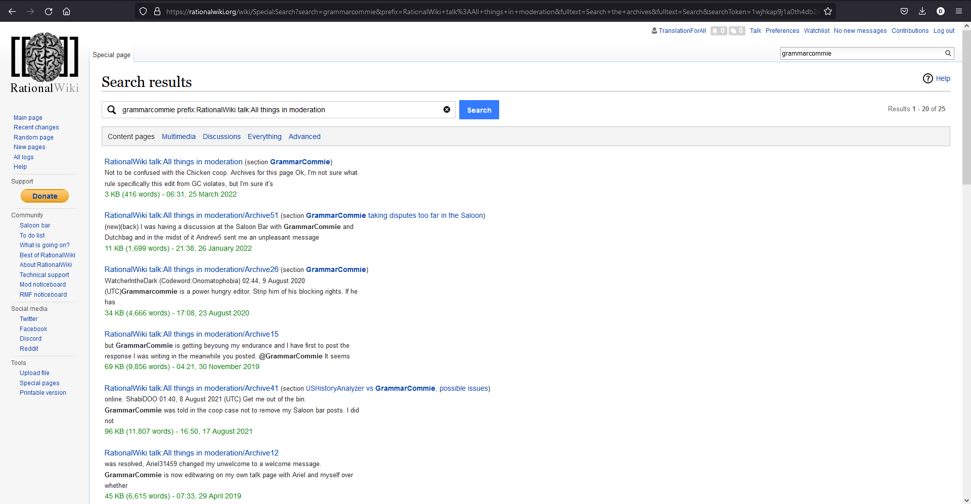Open the Watchlist
This screenshot has height=504, width=971.
(x=817, y=31)
